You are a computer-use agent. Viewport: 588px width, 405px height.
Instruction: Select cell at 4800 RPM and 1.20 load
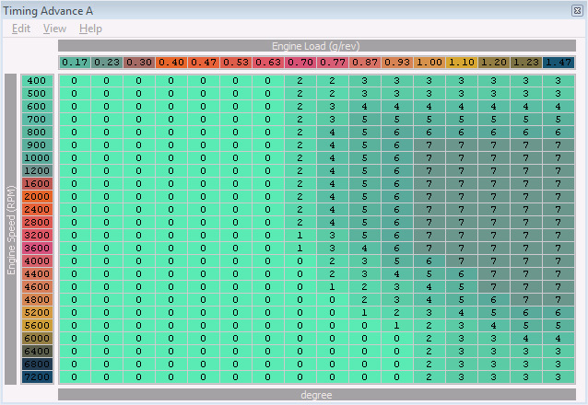(493, 300)
